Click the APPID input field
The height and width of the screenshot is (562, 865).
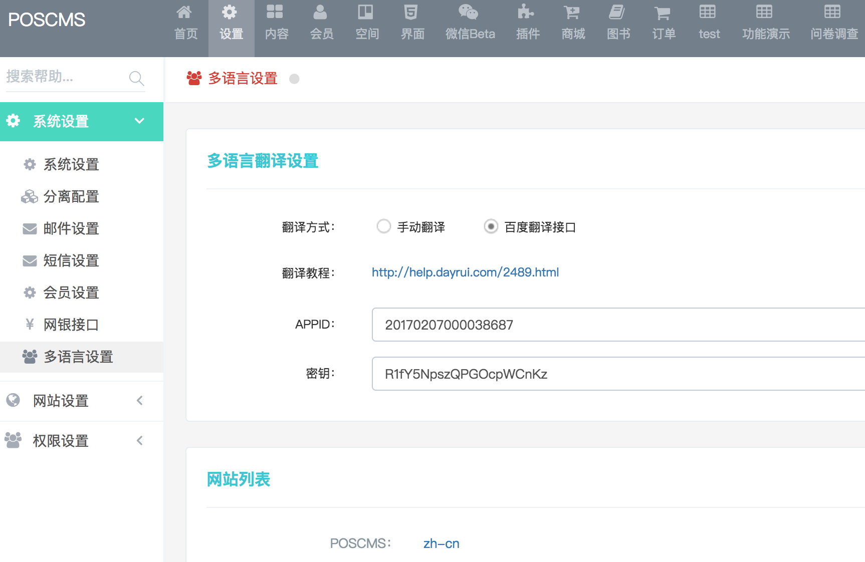tap(618, 325)
